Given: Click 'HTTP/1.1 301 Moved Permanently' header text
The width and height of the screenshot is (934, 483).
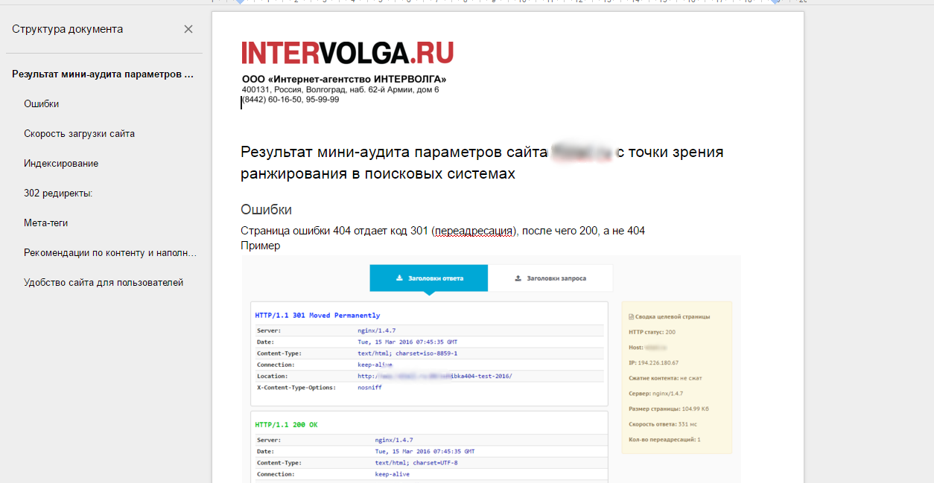Looking at the screenshot, I should point(317,316).
